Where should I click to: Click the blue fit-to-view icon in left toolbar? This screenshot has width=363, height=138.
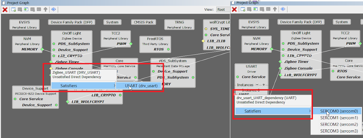[x=53, y=10]
